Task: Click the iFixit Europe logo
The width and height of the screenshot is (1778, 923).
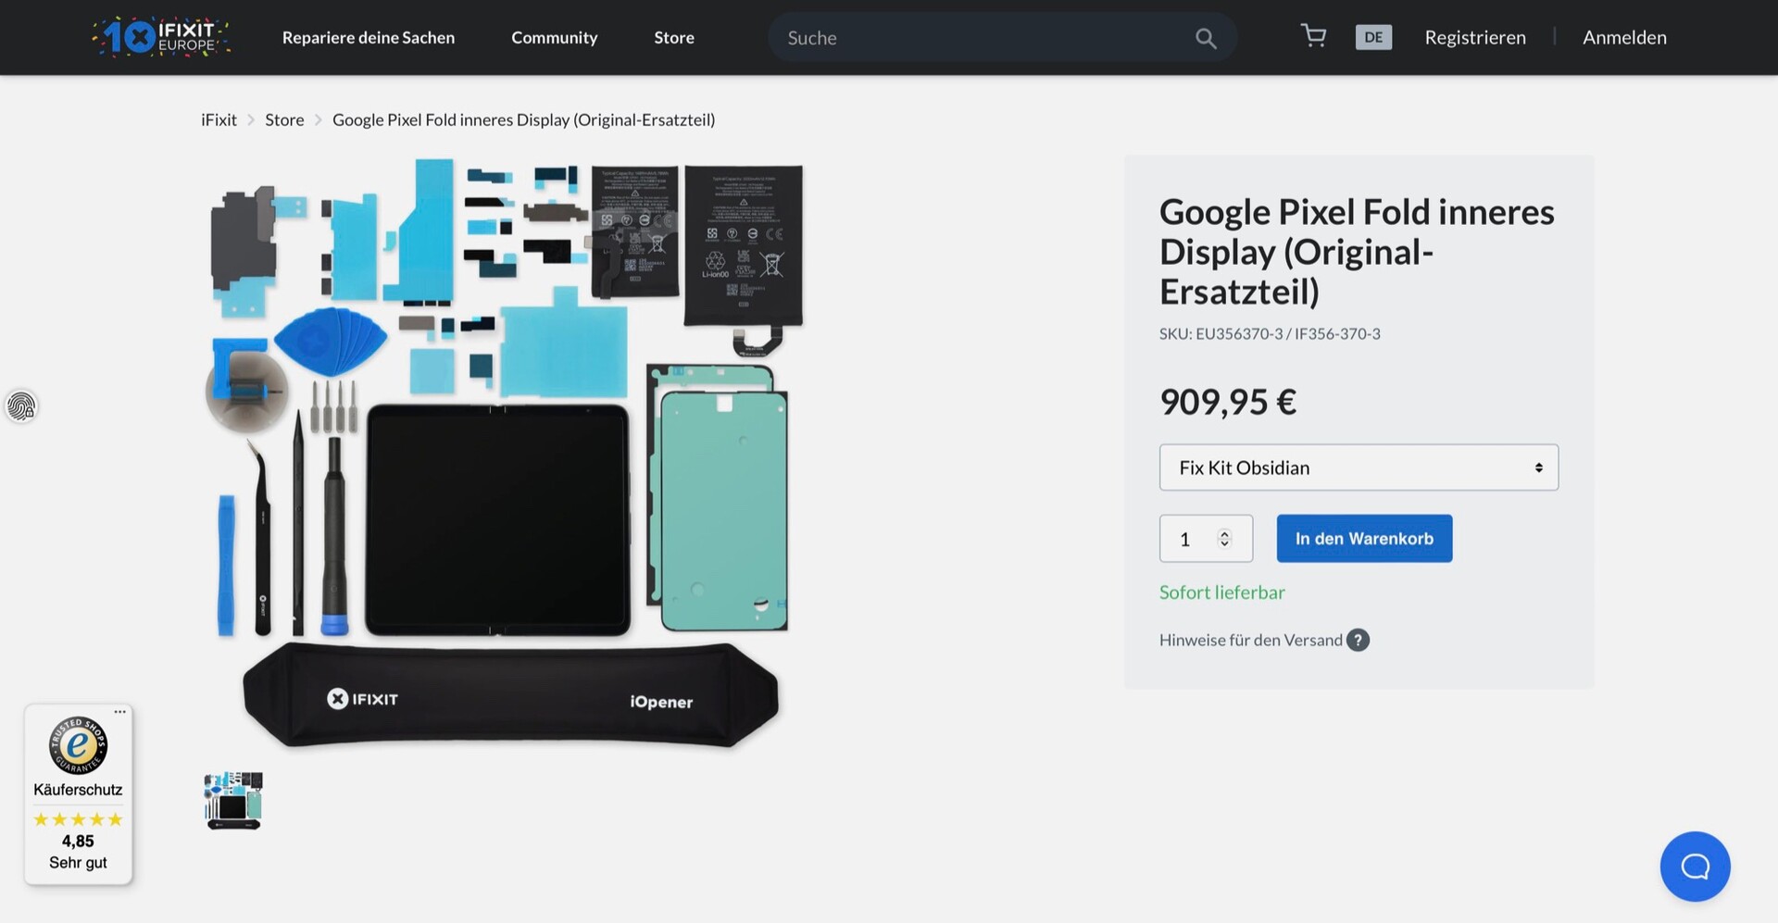Action: pos(161,37)
